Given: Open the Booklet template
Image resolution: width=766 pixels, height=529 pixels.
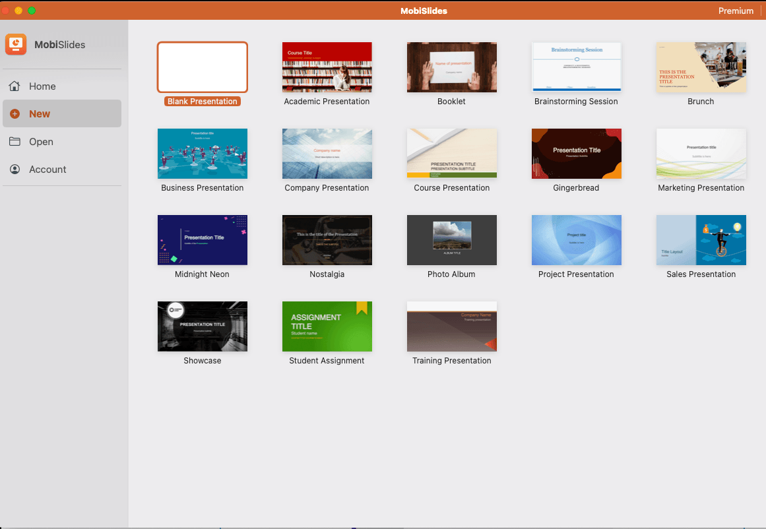Looking at the screenshot, I should pyautogui.click(x=451, y=67).
